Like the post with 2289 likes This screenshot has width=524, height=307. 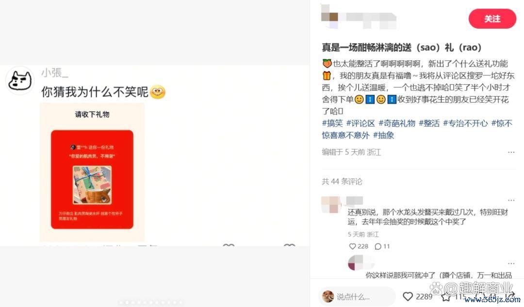click(408, 296)
